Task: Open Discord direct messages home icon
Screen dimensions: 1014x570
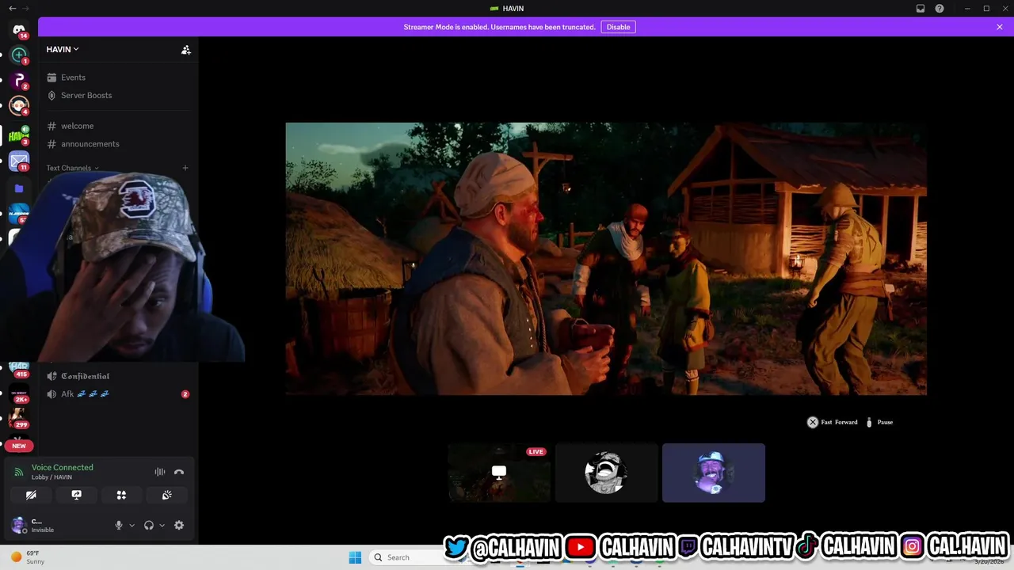Action: tap(19, 30)
